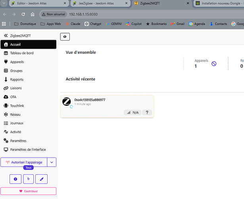The height and width of the screenshot is (199, 244).
Task: Open the fr language selector
Action: point(28,179)
